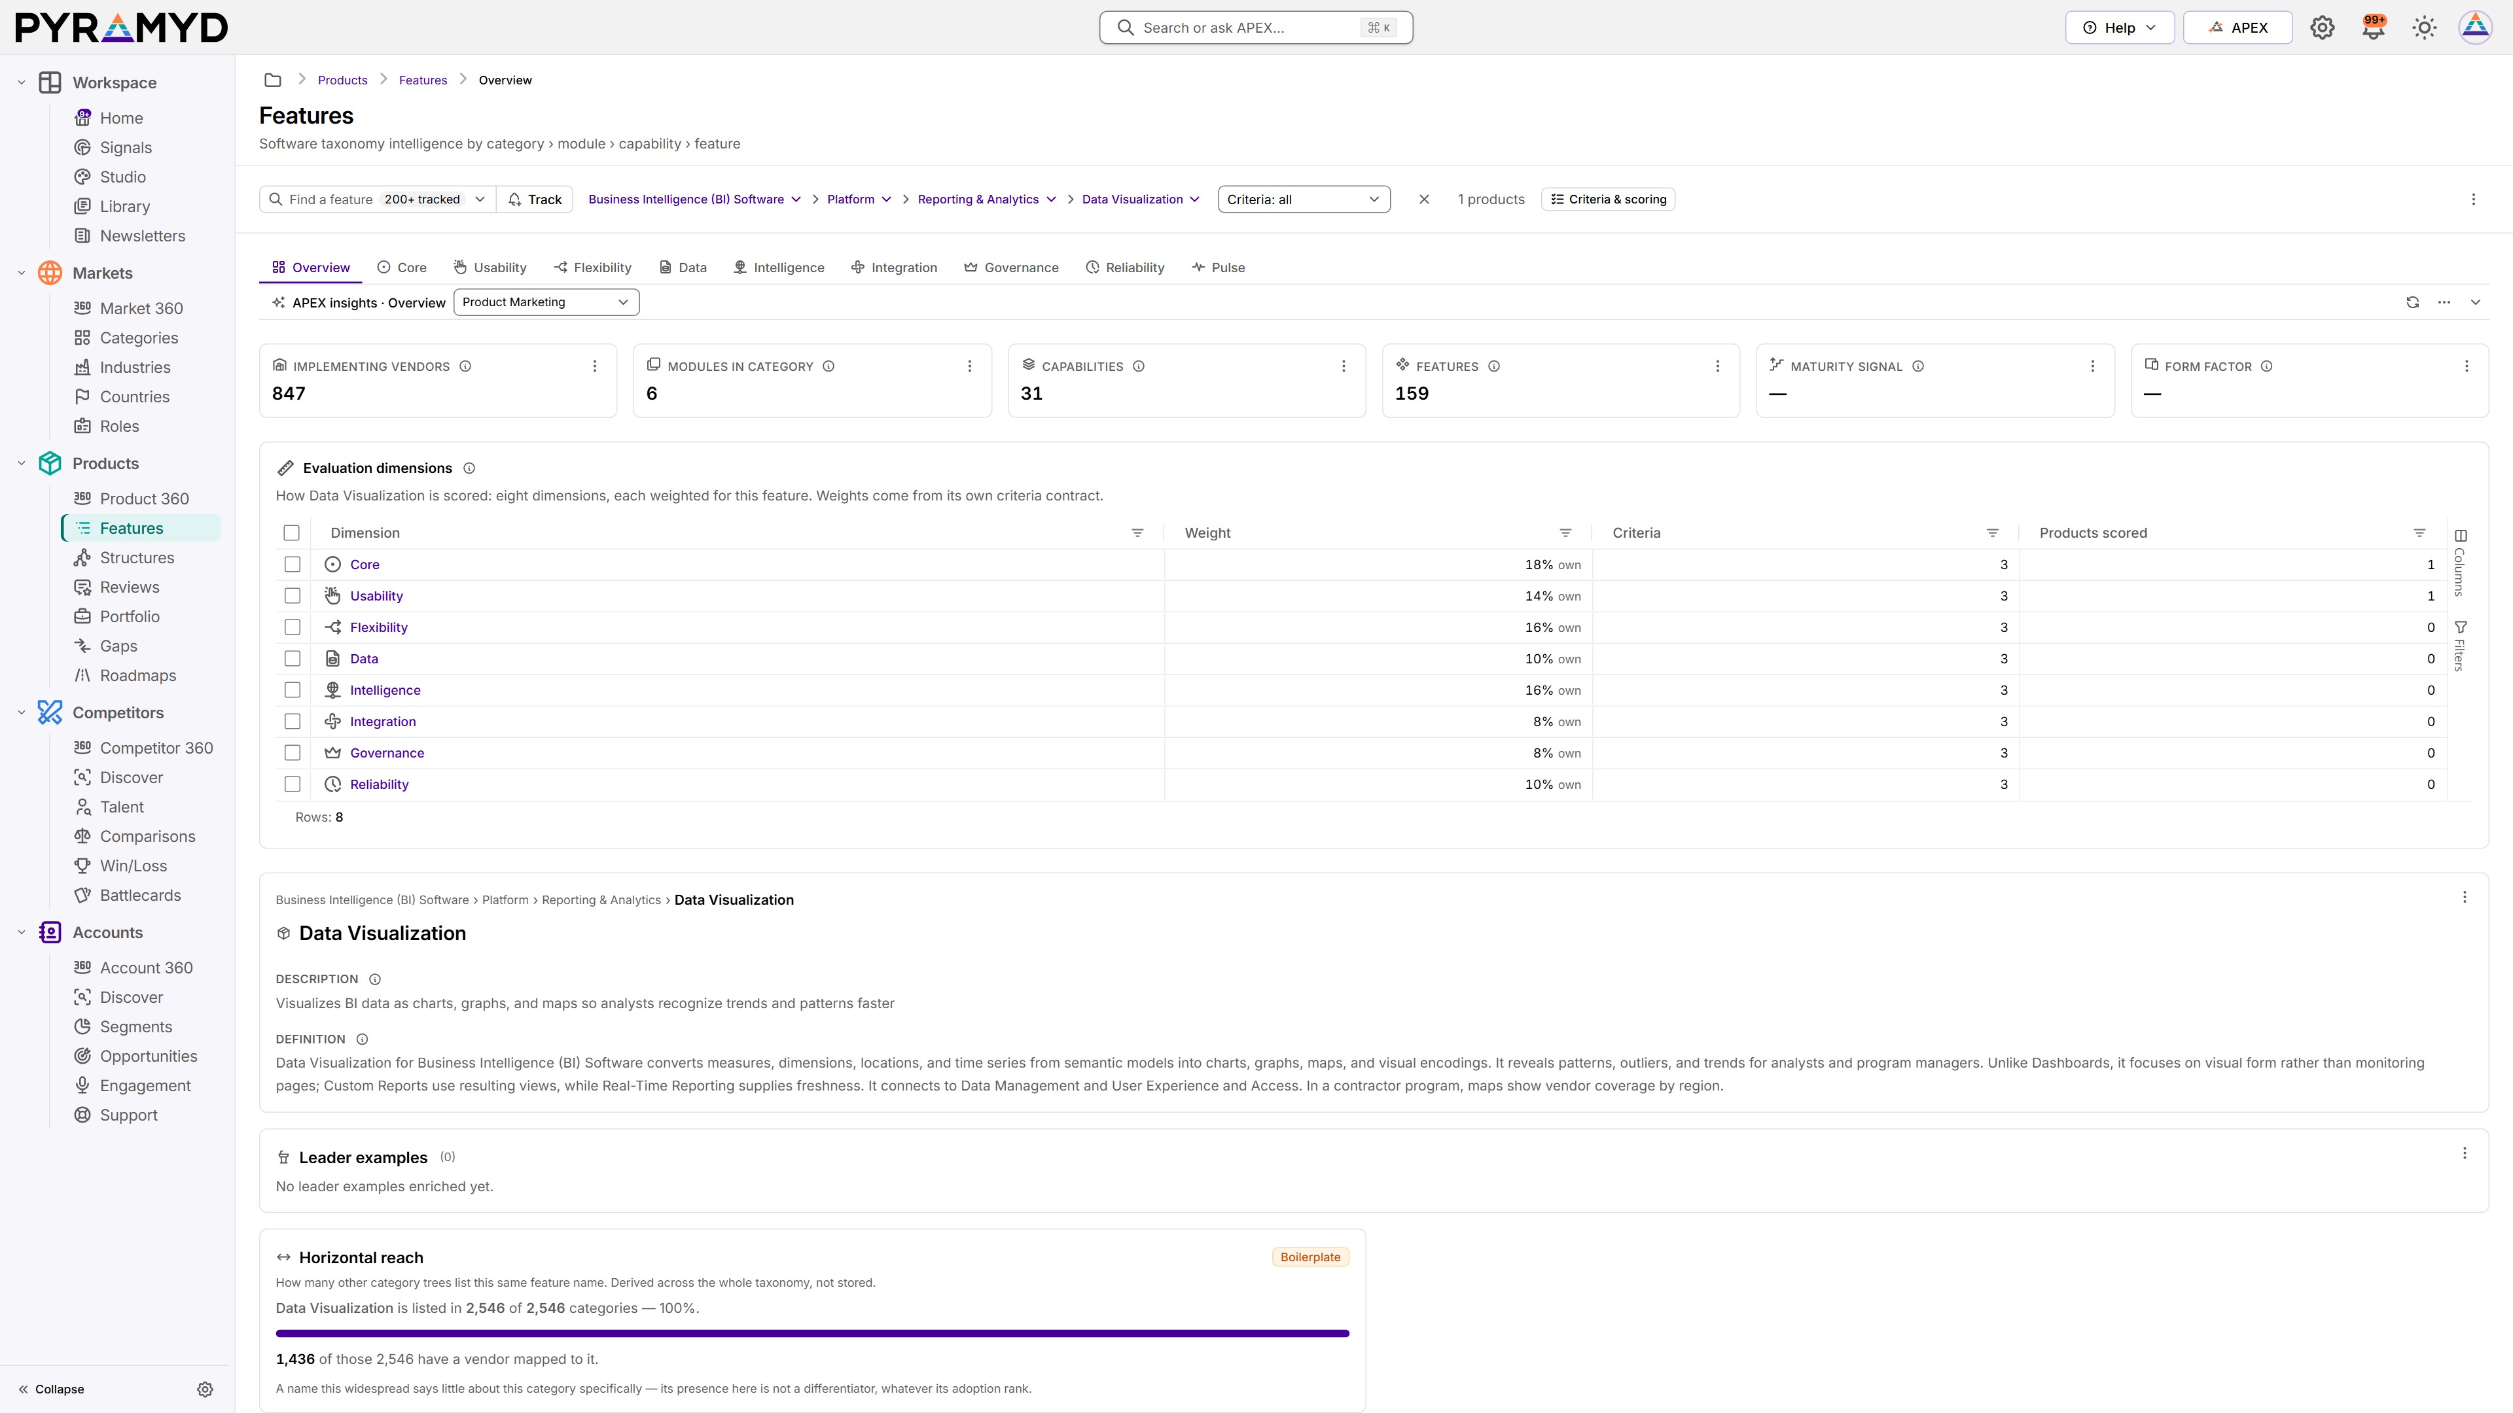
Task: Collapse the Competitors sidebar section
Action: click(x=22, y=713)
